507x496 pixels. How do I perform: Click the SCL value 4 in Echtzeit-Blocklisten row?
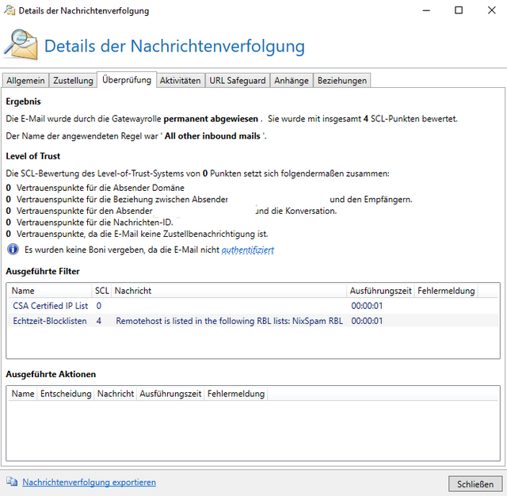98,321
